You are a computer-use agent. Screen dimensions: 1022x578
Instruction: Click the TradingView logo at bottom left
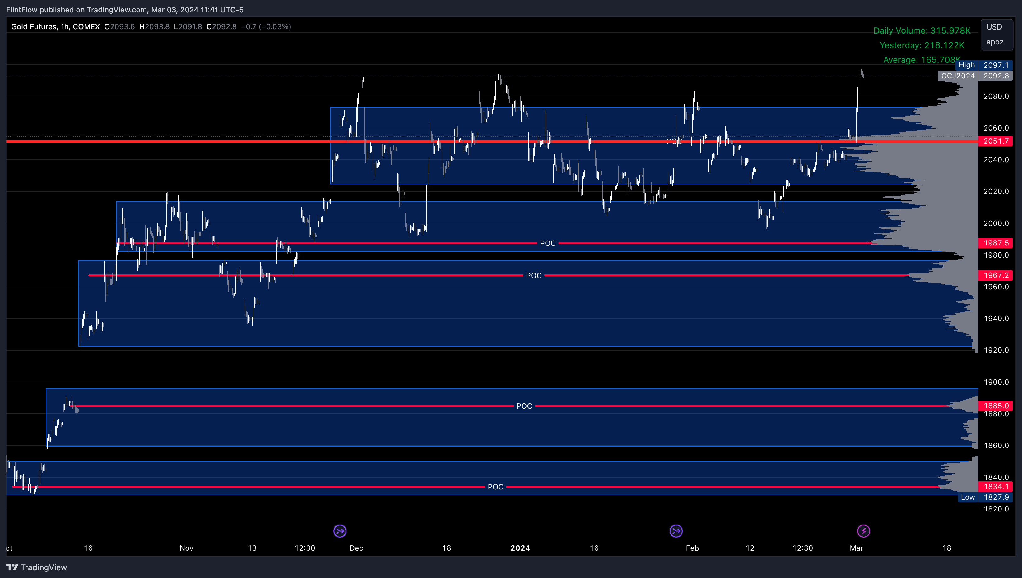(x=36, y=567)
